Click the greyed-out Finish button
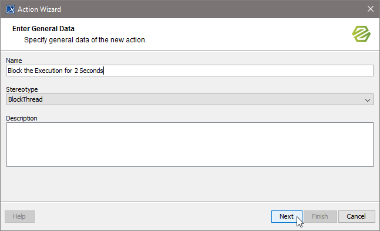The height and width of the screenshot is (231, 380). [x=320, y=216]
